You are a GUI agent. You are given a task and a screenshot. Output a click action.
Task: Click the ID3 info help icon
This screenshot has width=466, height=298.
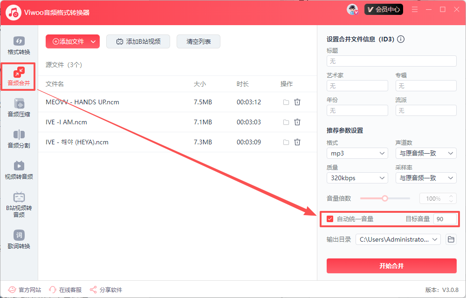[x=400, y=39]
